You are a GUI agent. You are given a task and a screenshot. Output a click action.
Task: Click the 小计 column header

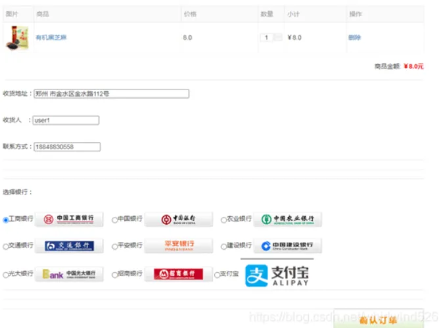tap(293, 14)
